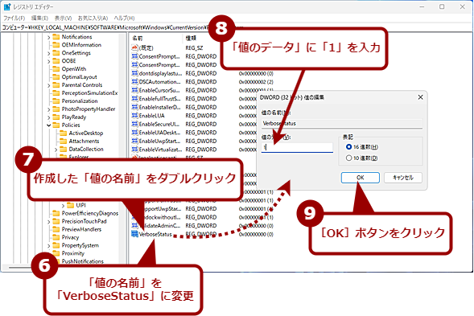Expand the PhotoPropertyHandler tree node
This screenshot has width=474, height=316.
click(48, 109)
